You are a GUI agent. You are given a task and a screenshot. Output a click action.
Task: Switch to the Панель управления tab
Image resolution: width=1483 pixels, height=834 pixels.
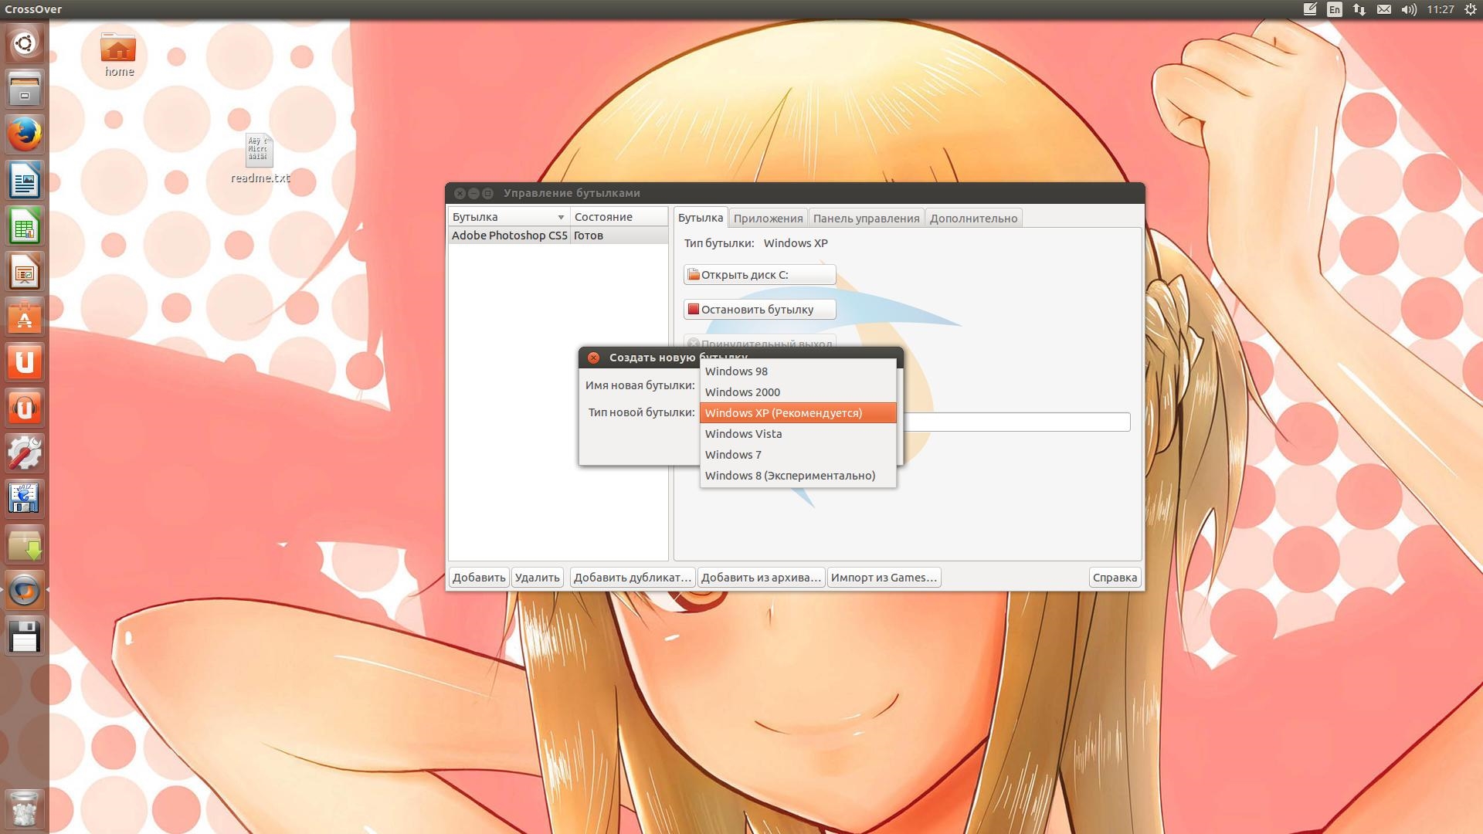866,219
